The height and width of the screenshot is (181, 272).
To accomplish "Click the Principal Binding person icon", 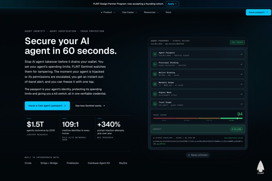I will click(155, 64).
